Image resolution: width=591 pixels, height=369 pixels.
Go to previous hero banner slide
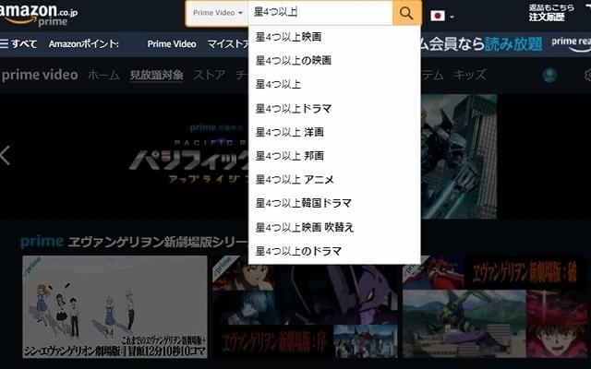6,156
